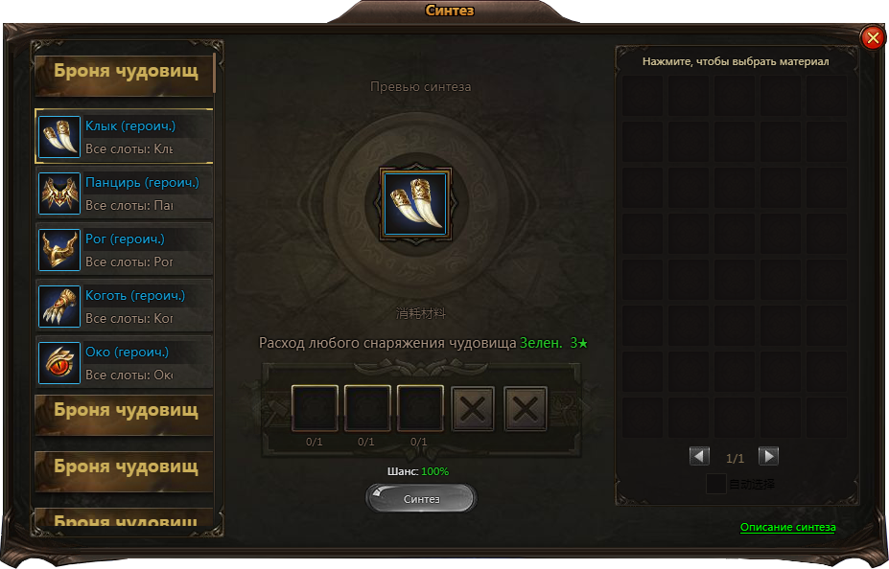The height and width of the screenshot is (569, 889).
Task: Click the fang preview icon in center
Action: 415,204
